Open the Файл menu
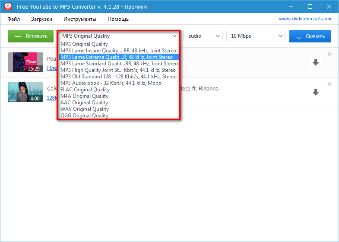The image size is (339, 242). click(x=14, y=19)
